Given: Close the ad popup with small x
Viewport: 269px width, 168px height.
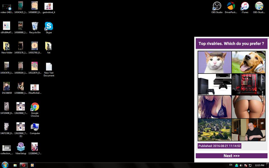Looking at the screenshot, I should coord(268,39).
